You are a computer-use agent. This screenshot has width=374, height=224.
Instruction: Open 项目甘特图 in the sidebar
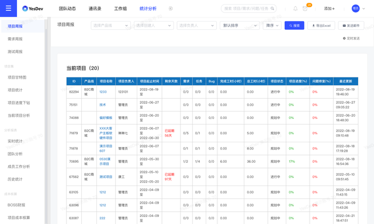pos(17,78)
